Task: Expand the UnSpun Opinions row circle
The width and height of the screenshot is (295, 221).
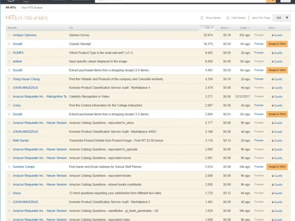Action: pos(9,35)
